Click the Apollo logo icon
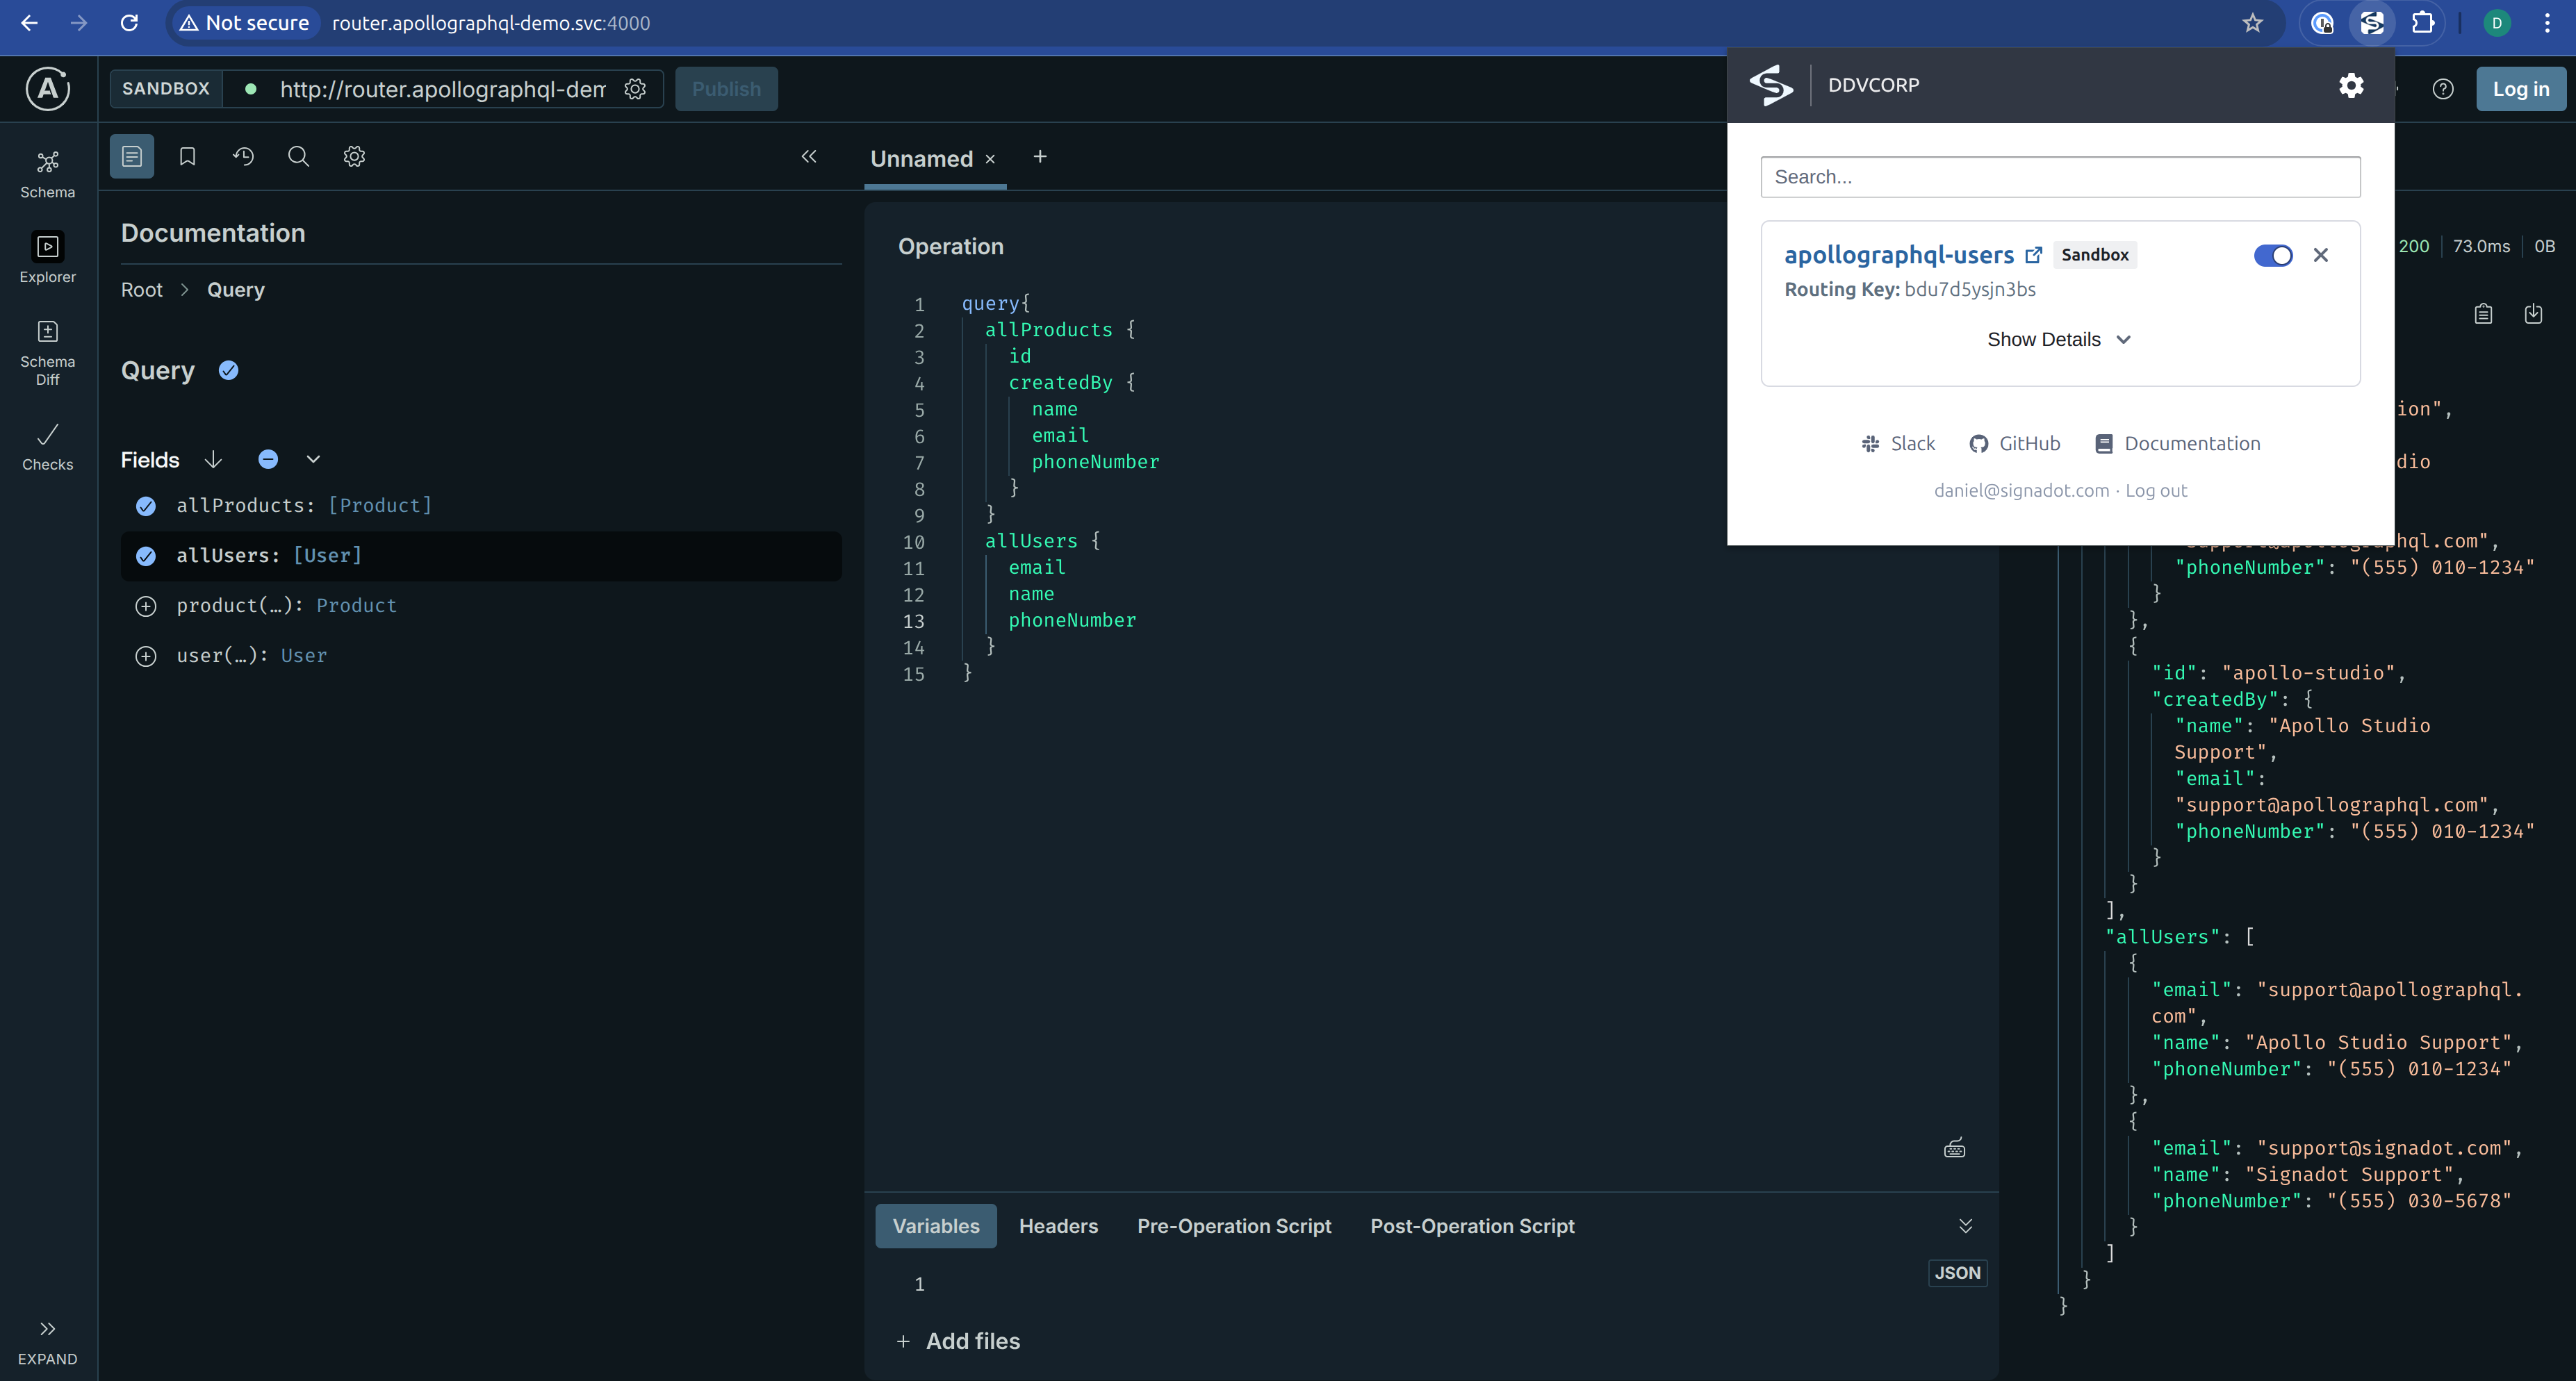2576x1381 pixels. pyautogui.click(x=47, y=88)
